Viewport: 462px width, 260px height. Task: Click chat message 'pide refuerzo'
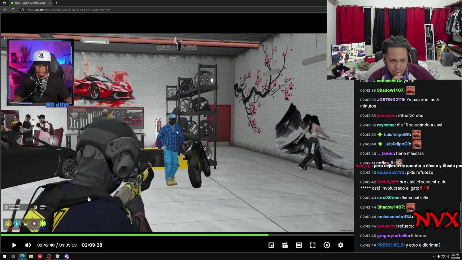point(420,173)
